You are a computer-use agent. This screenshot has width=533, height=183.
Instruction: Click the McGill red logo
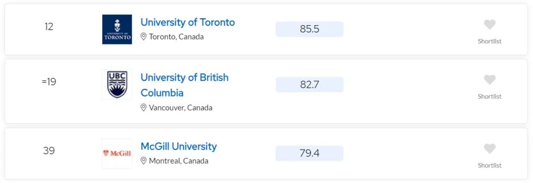pyautogui.click(x=117, y=153)
